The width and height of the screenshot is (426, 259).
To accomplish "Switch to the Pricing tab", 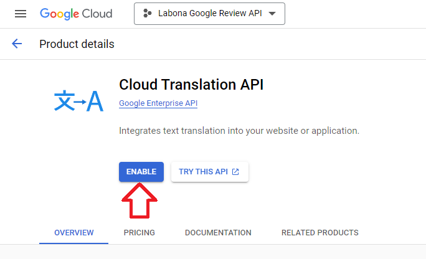I will [x=140, y=233].
